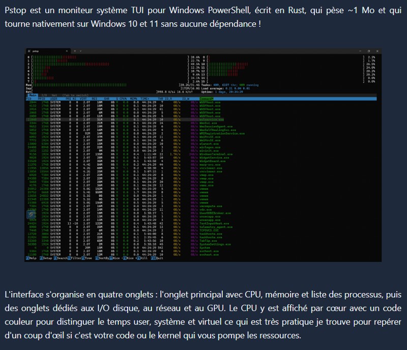Activate Search in the function bar
The height and width of the screenshot is (350, 407).
coord(61,258)
